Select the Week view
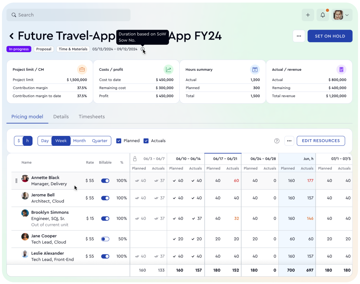 [61, 141]
